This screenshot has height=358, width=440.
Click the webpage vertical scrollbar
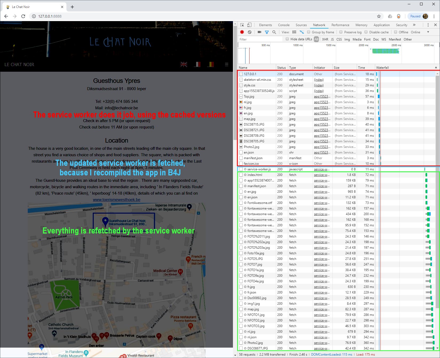[235, 83]
